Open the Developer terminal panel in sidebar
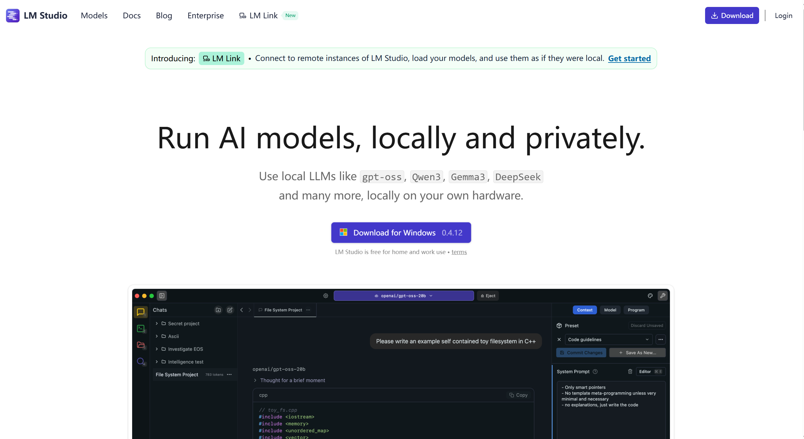 click(141, 328)
